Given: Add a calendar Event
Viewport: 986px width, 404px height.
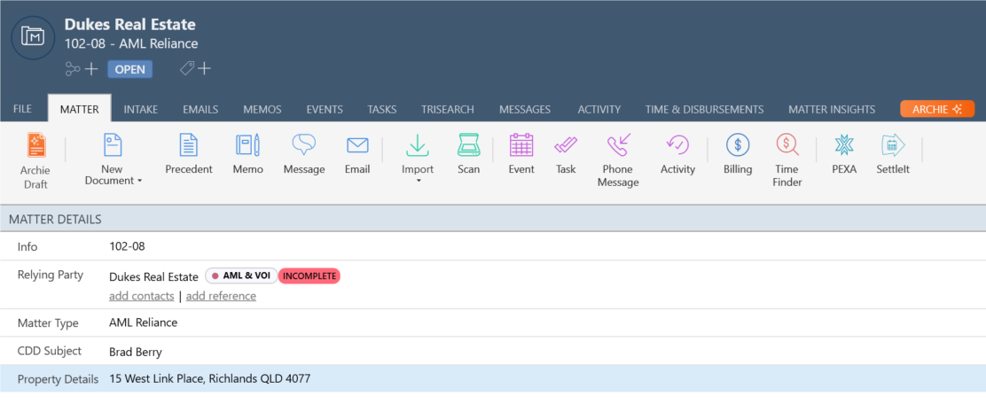Looking at the screenshot, I should [521, 154].
